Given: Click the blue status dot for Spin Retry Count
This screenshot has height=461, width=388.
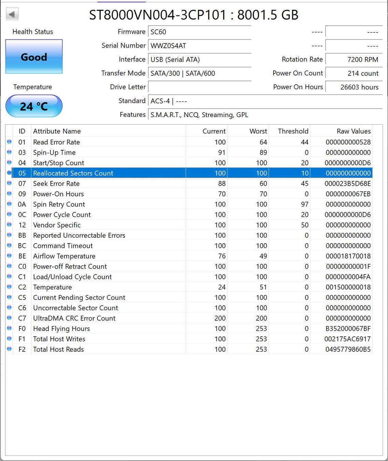Looking at the screenshot, I should tap(9, 204).
